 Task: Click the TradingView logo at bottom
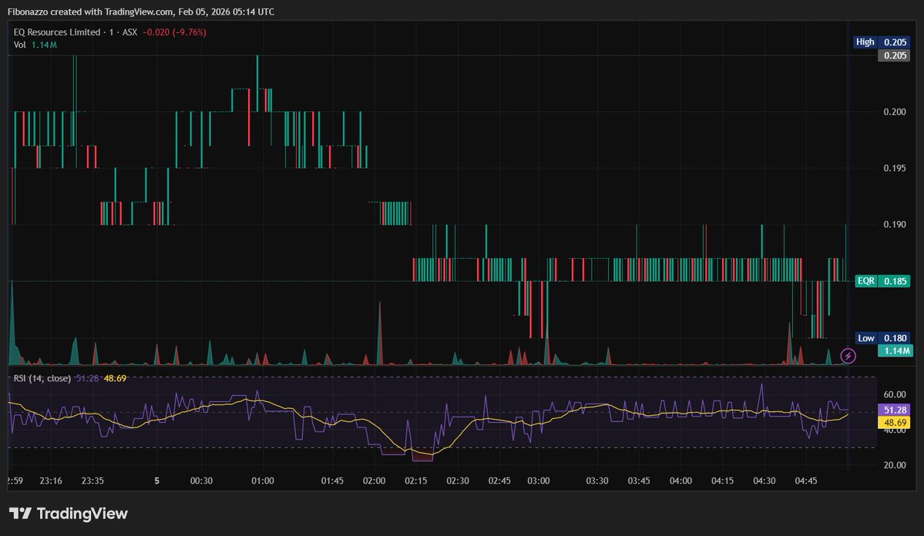69,514
